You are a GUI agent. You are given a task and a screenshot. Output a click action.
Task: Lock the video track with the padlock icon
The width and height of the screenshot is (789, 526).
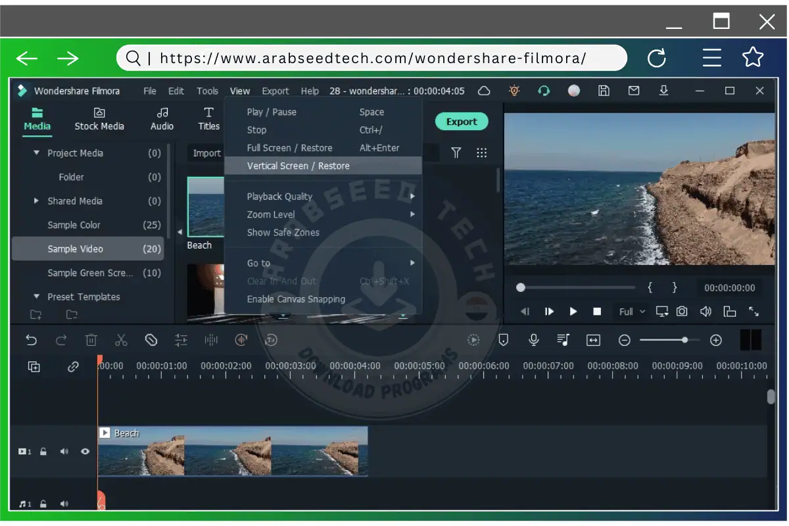click(43, 451)
